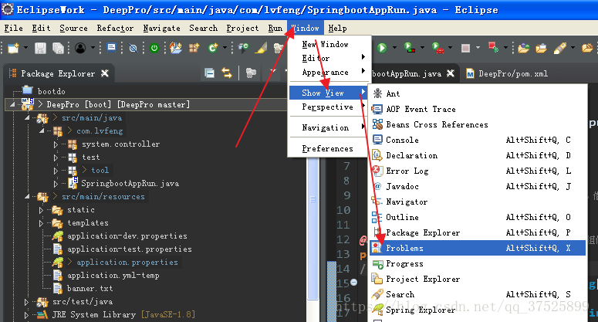Image resolution: width=598 pixels, height=322 pixels.
Task: Click the Save All toolbar icon
Action: 58,48
